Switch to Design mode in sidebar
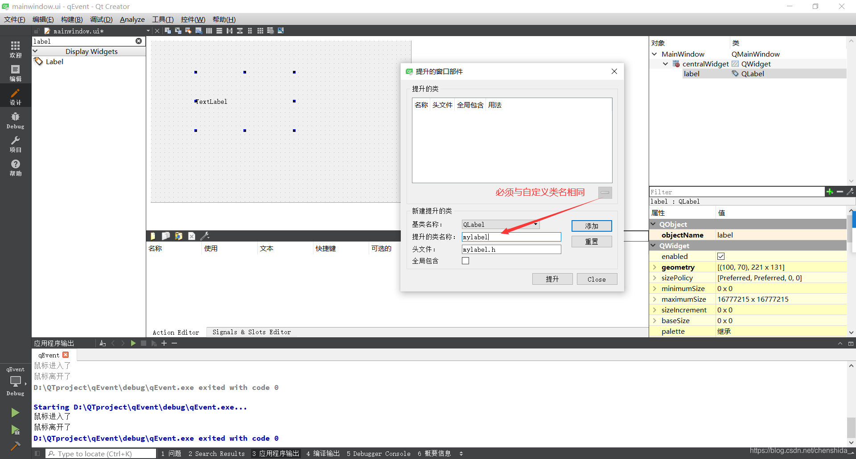The image size is (856, 459). point(16,96)
